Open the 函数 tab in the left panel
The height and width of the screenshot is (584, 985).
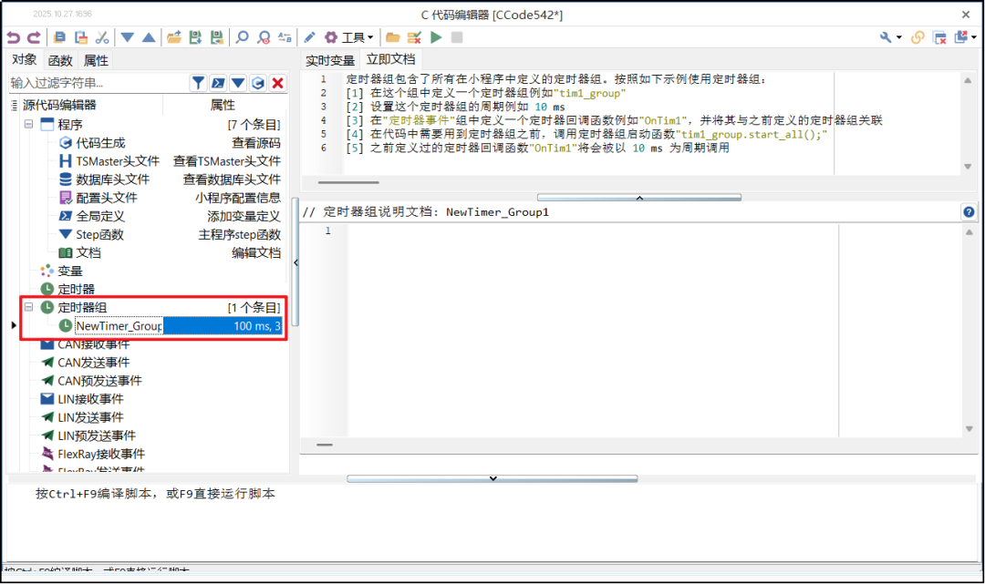click(x=59, y=59)
